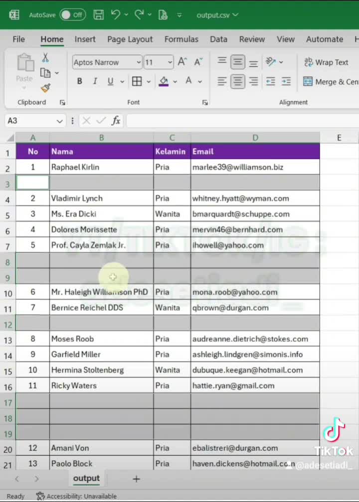Click the Copy icon
359x502 pixels.
[x=45, y=73]
